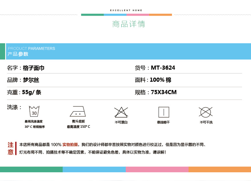Click the 最高洗涤温度 caption
The image size is (251, 181).
click(x=33, y=121)
